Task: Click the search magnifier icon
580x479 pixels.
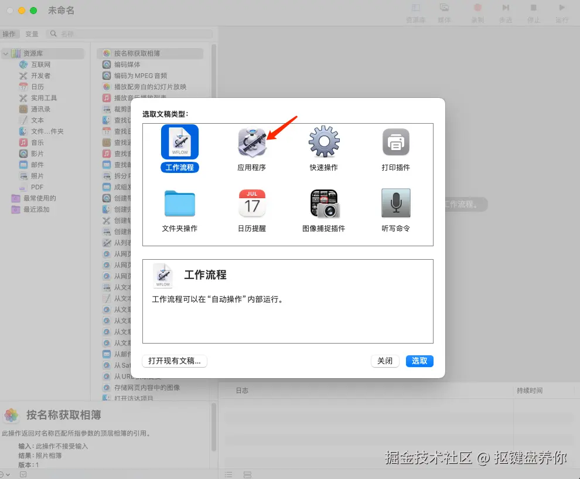Action: point(53,33)
